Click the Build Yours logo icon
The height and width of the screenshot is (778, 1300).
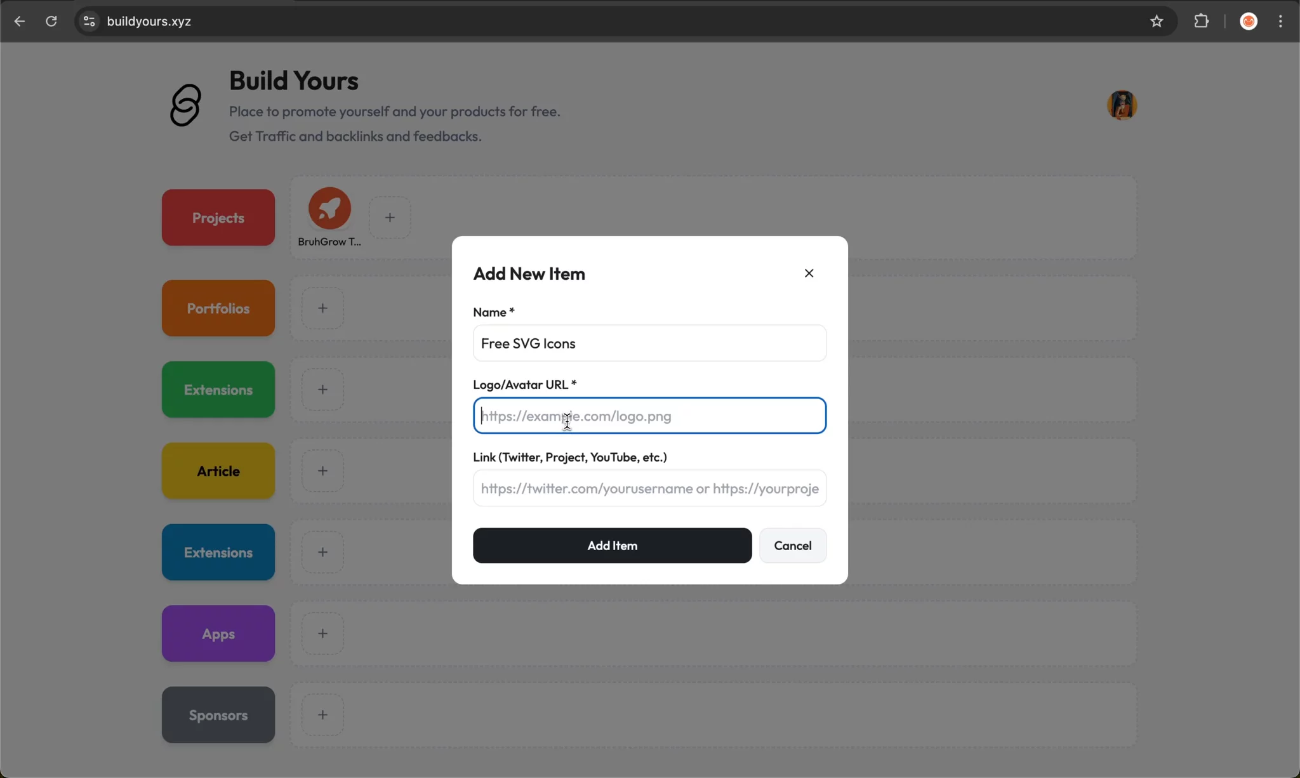185,105
